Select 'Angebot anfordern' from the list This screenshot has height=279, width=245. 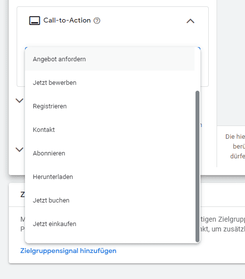pos(110,59)
